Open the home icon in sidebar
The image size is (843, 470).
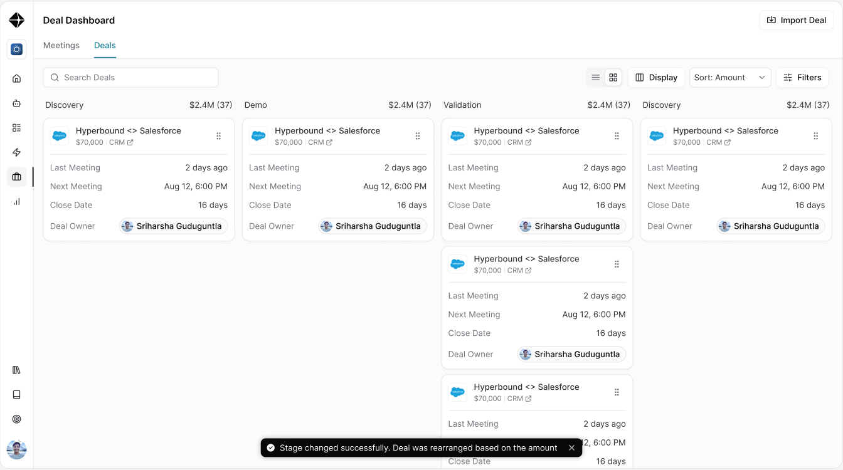point(17,78)
